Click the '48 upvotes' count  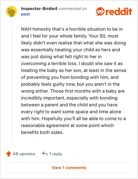(24, 154)
